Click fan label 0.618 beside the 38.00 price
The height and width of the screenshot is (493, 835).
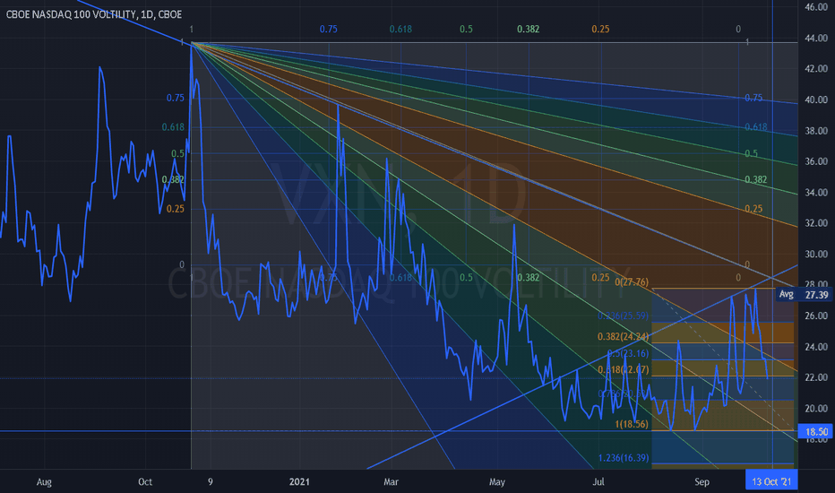pyautogui.click(x=755, y=127)
